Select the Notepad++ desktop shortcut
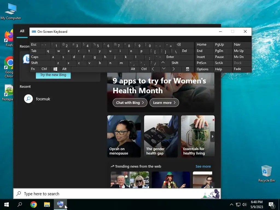The height and width of the screenshot is (210, 280). click(x=7, y=92)
